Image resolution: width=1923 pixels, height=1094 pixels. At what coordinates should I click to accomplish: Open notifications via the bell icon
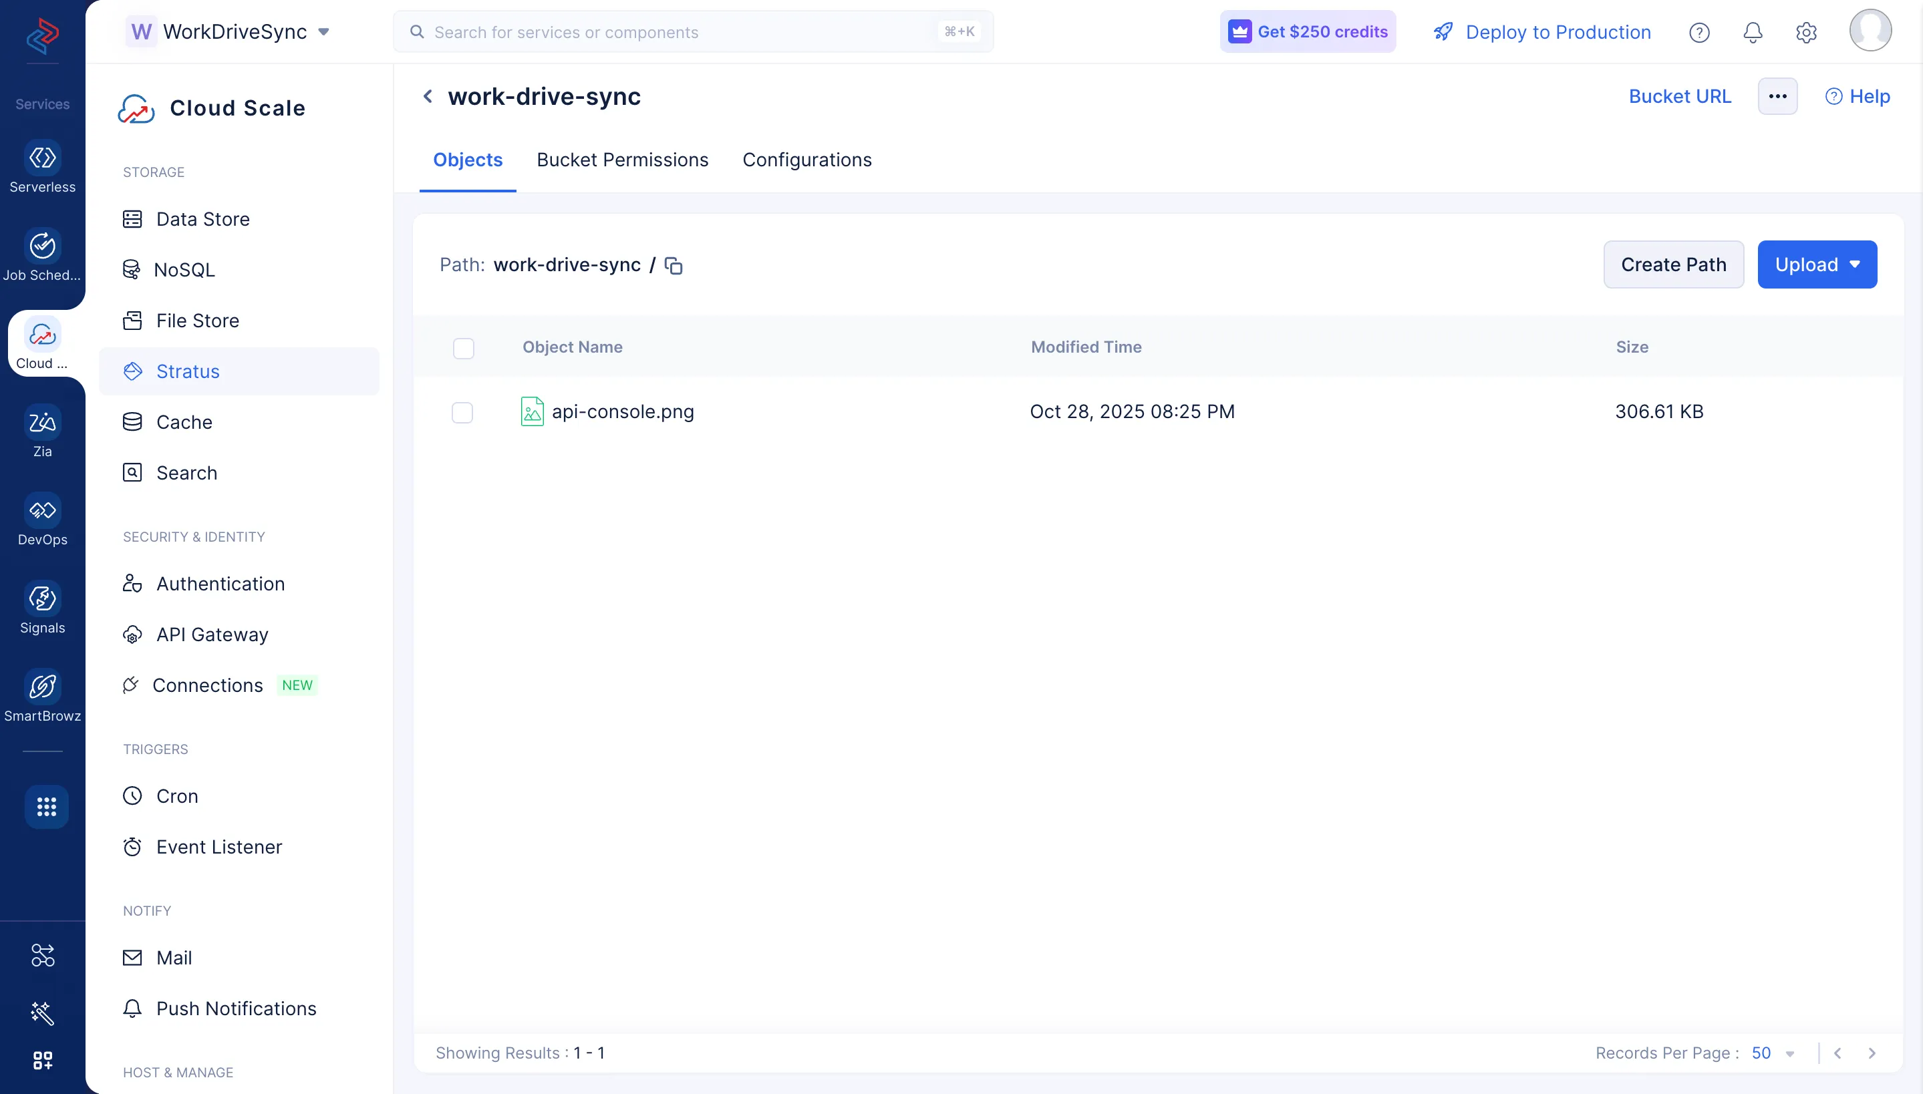[1752, 31]
